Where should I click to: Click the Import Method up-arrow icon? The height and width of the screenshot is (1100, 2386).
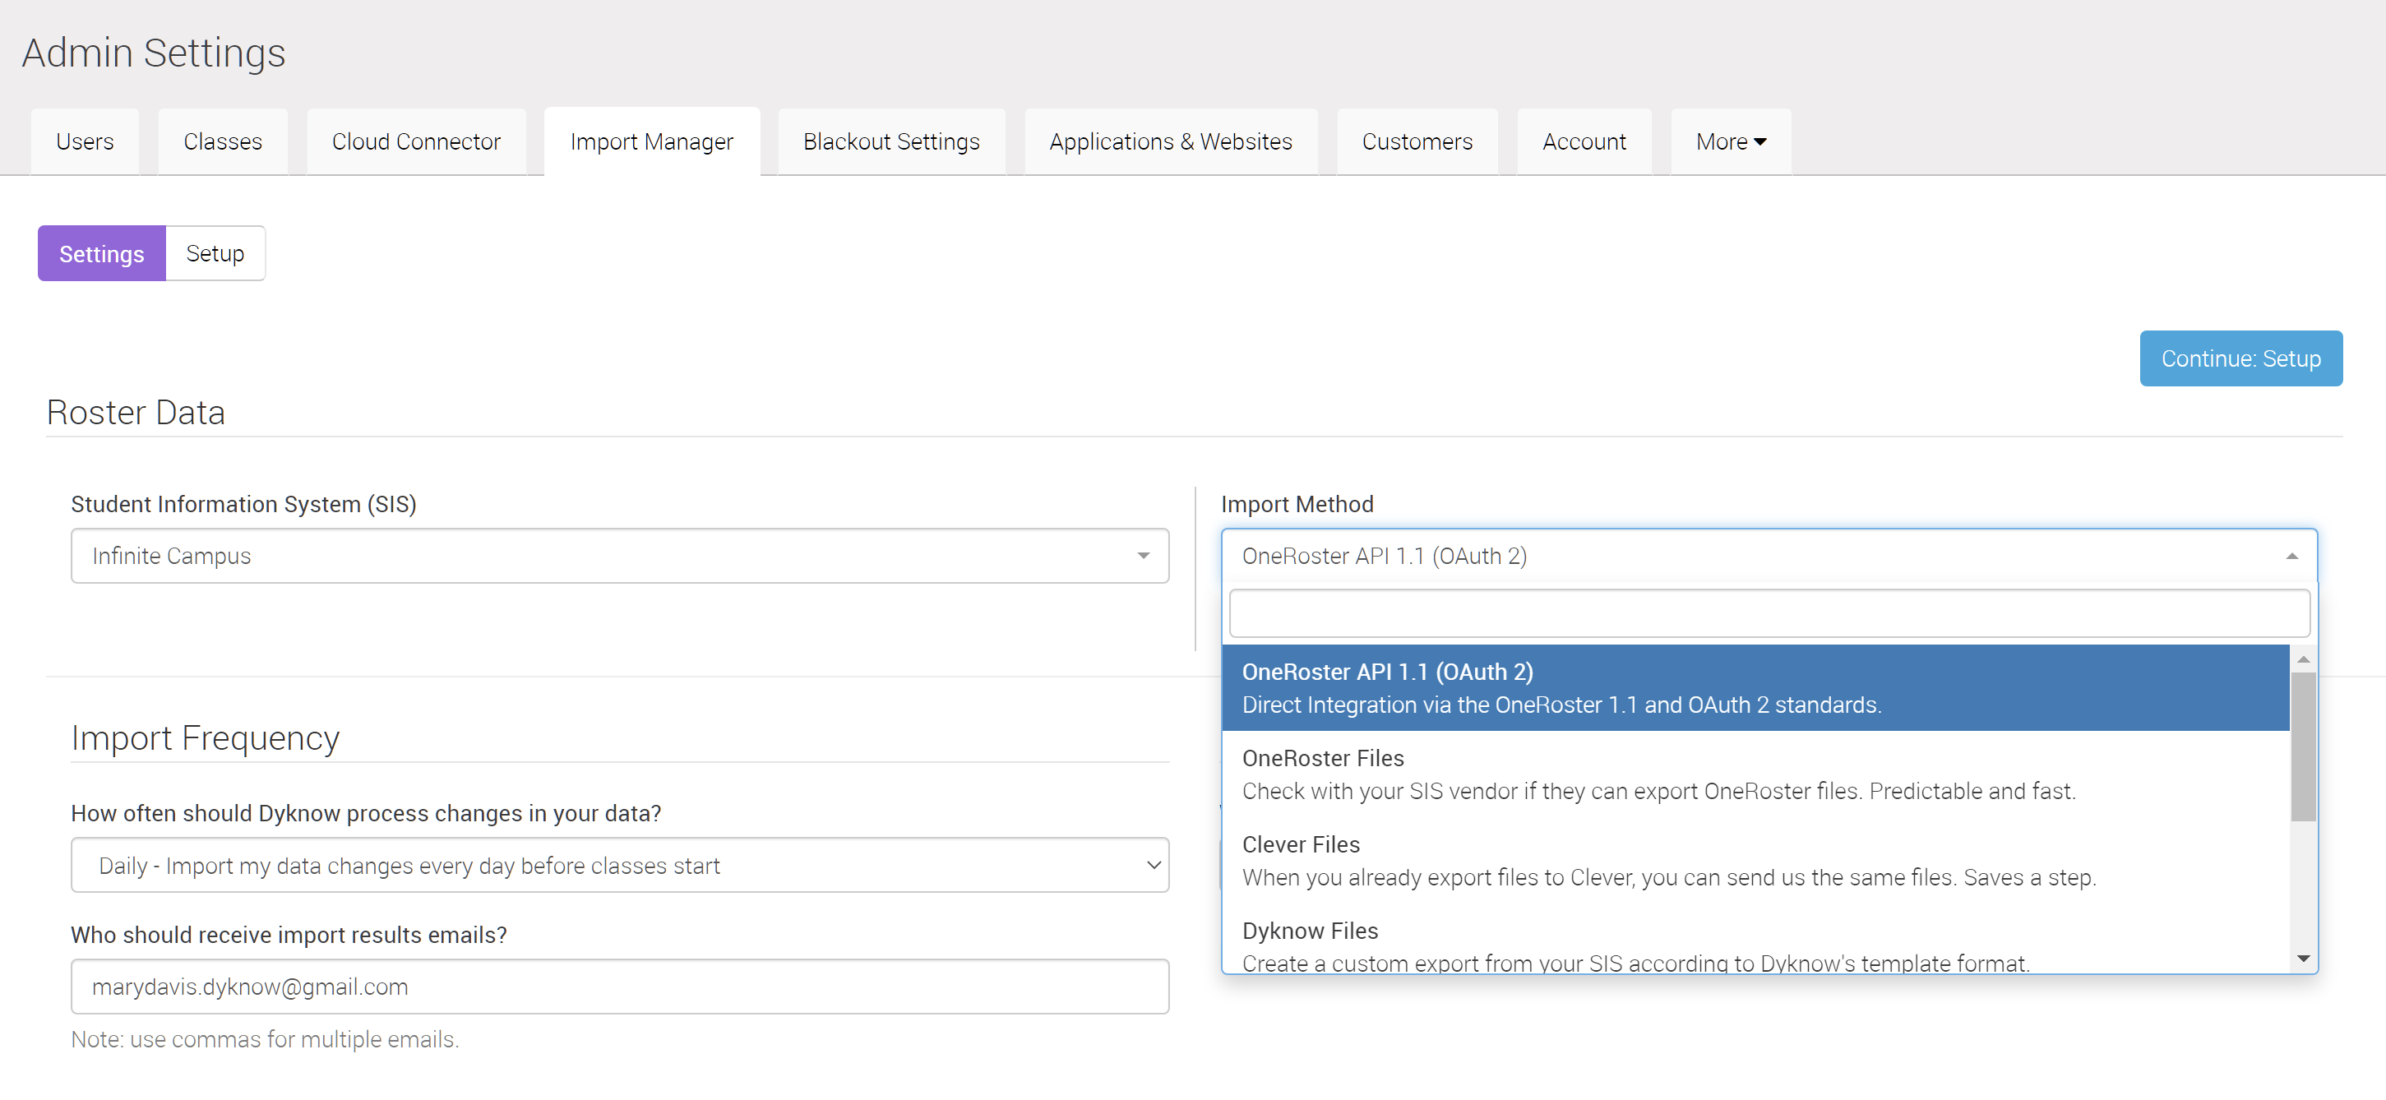2291,556
